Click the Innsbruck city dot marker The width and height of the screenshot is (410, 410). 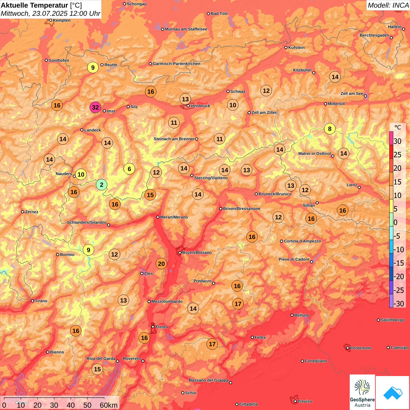188,106
